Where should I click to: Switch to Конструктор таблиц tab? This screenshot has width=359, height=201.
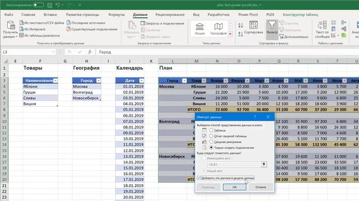pyautogui.click(x=301, y=15)
